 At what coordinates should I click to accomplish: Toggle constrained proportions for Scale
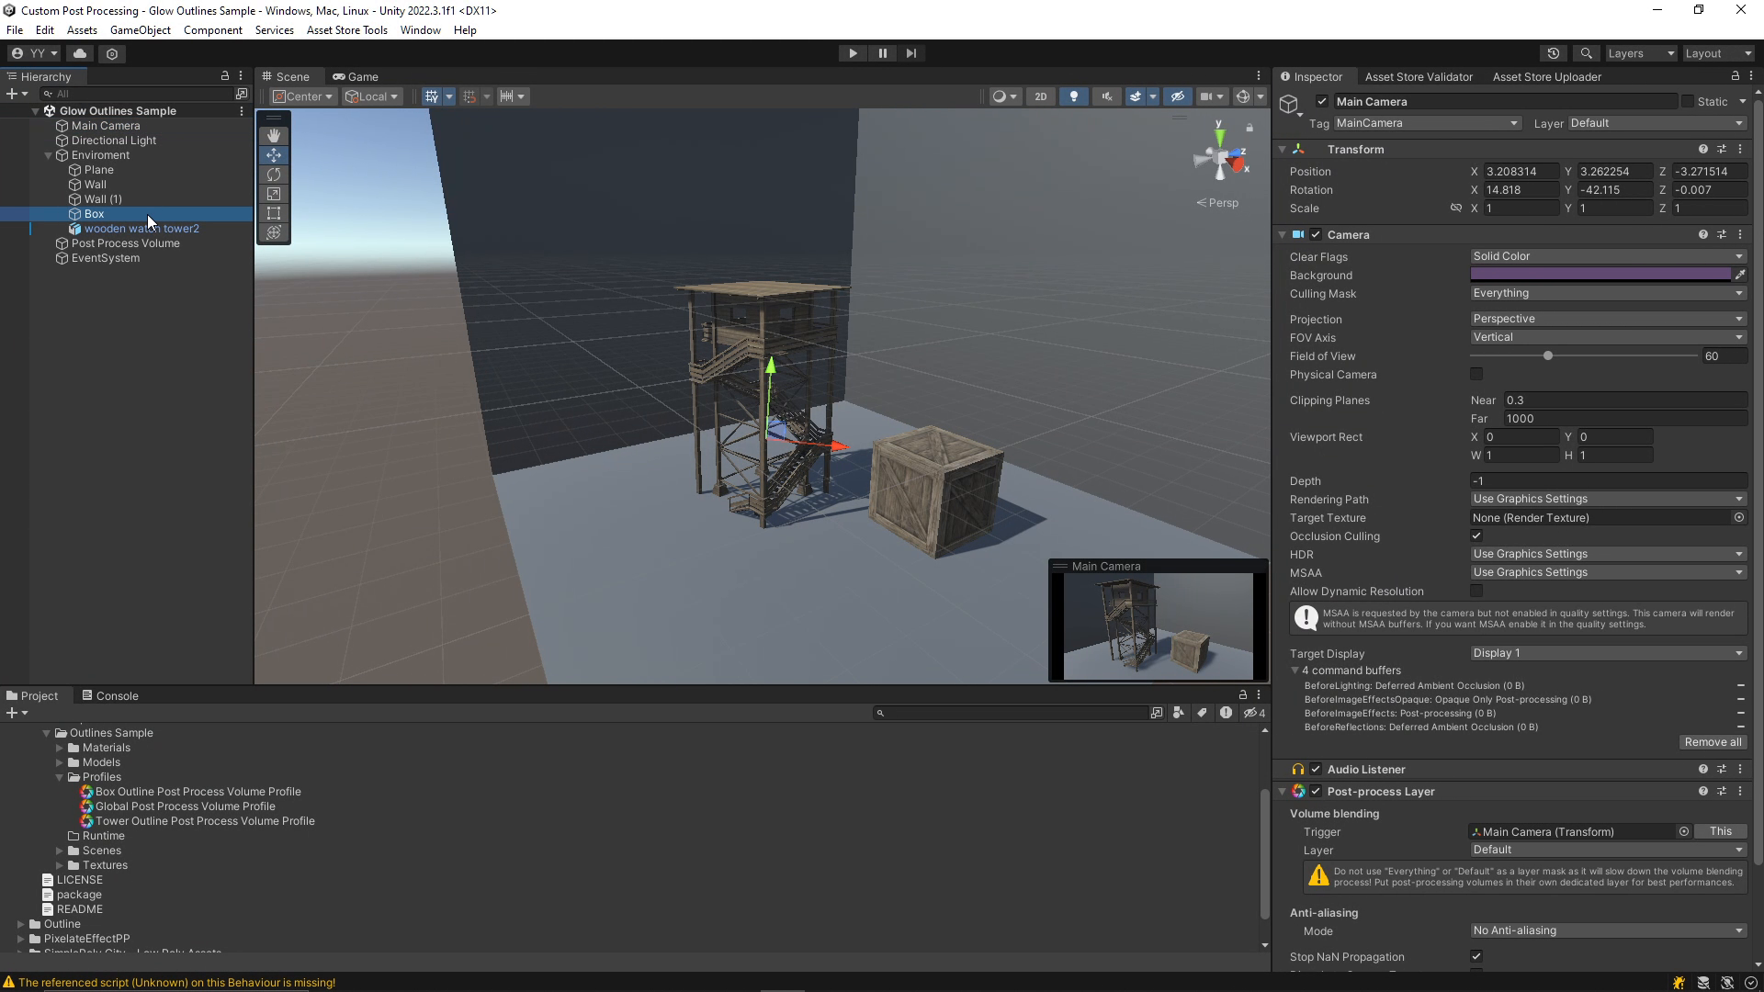1455,209
